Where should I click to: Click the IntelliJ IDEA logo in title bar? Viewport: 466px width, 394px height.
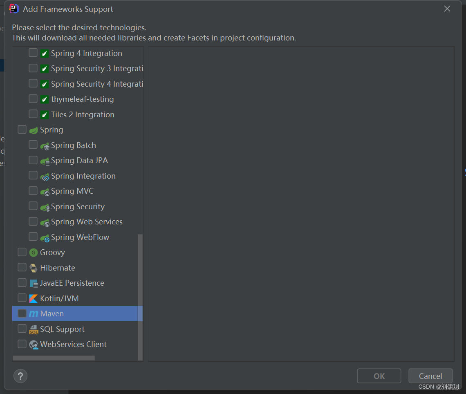tap(13, 9)
